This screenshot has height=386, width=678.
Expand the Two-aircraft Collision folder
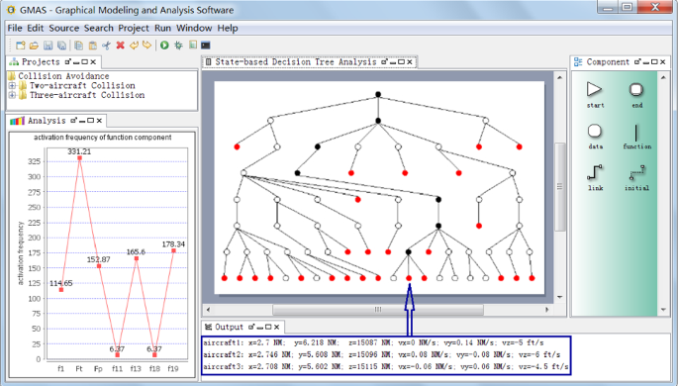coord(12,85)
